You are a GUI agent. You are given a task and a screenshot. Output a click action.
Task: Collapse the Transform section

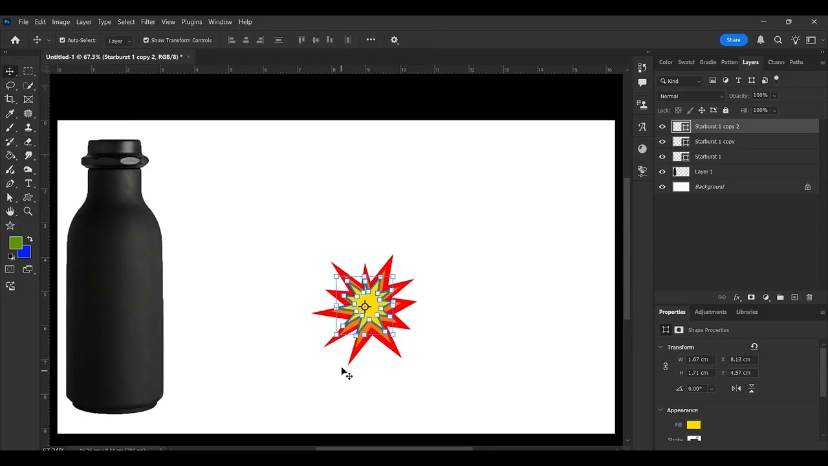click(660, 347)
